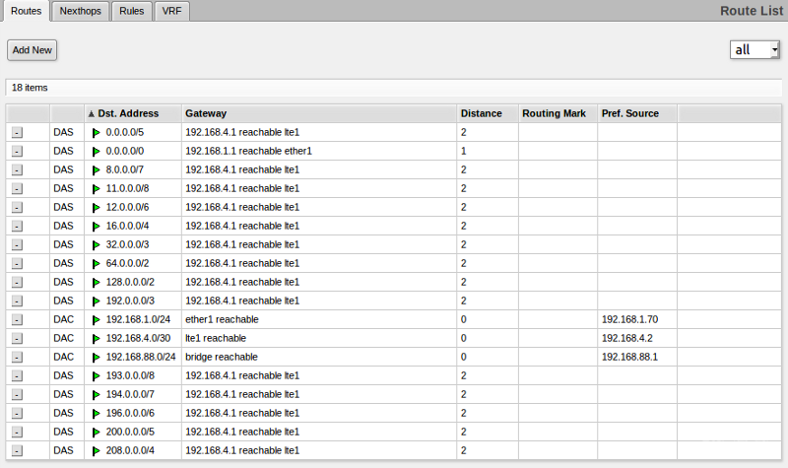Click the minus button for route 32.0.0.0/3
788x468 pixels.
[x=17, y=244]
